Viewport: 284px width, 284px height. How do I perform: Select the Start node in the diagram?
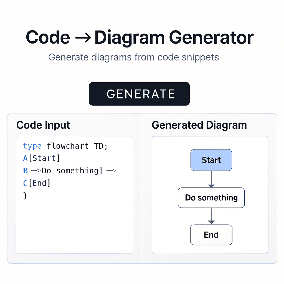point(211,160)
